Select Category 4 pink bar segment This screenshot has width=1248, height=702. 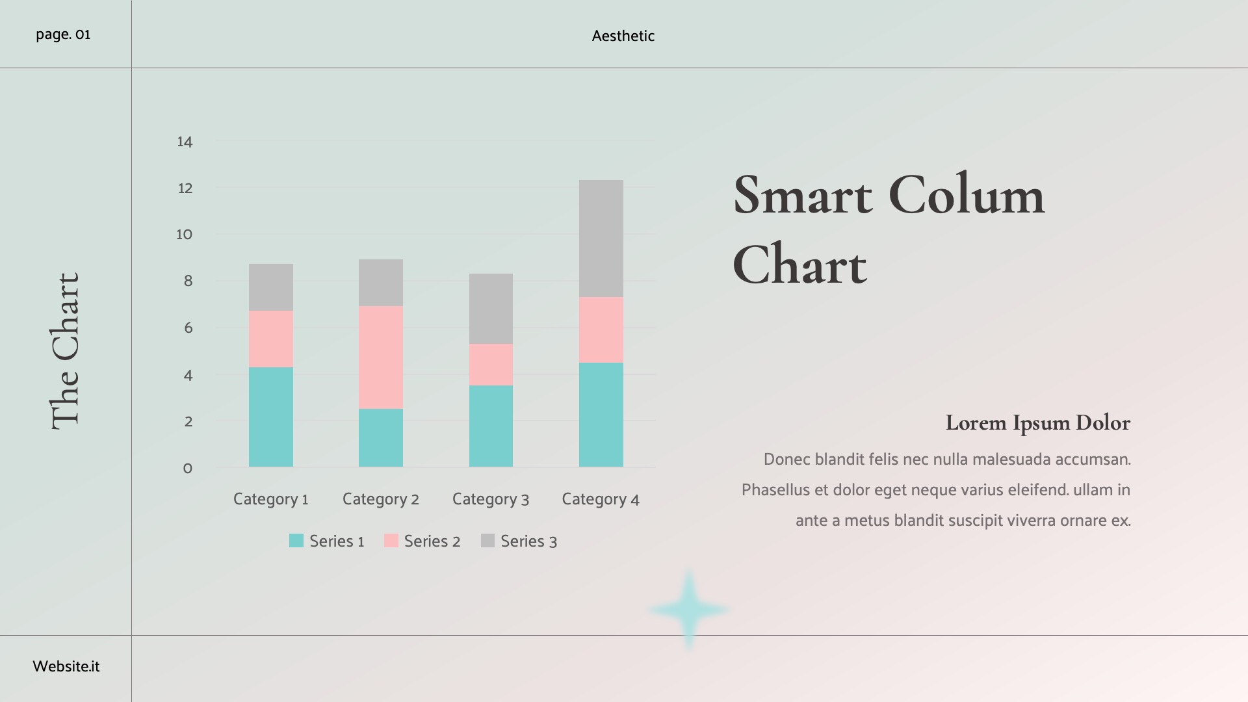tap(601, 330)
